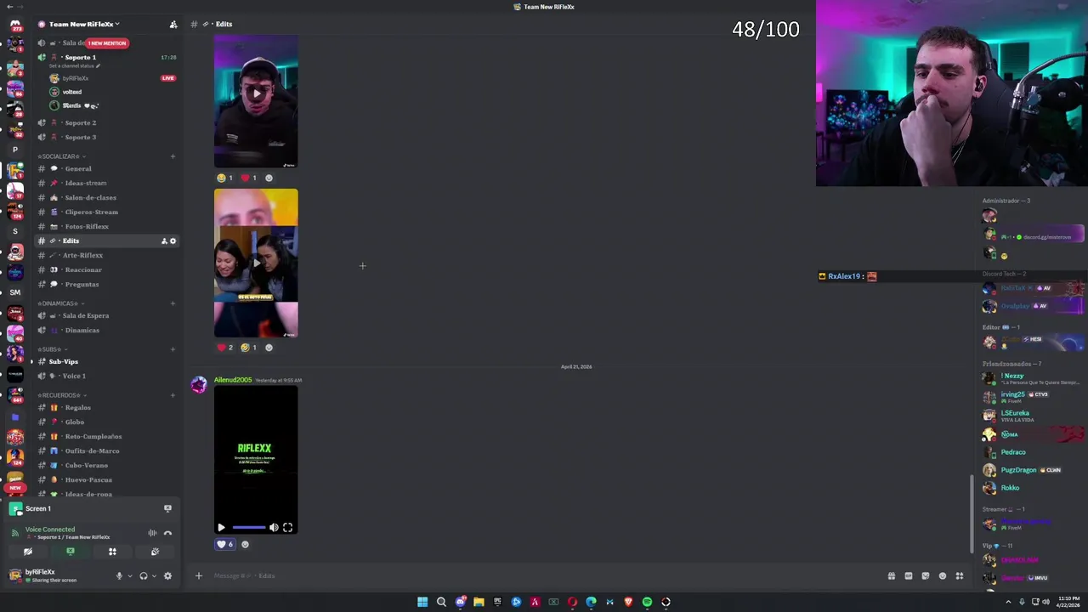The width and height of the screenshot is (1088, 612).
Task: Open Spotify from the taskbar
Action: coord(647,602)
